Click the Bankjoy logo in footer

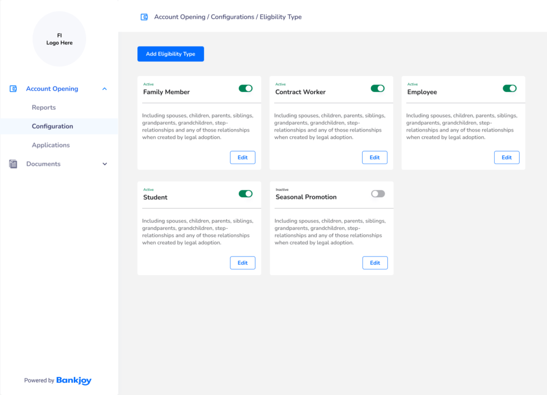(x=74, y=381)
